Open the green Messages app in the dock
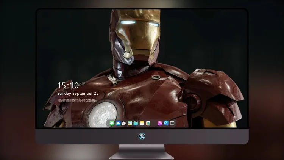The height and width of the screenshot is (160, 284). point(112,123)
